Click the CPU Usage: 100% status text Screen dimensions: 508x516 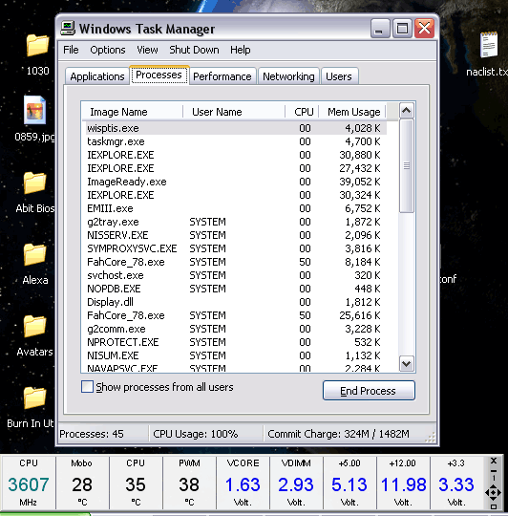(196, 434)
